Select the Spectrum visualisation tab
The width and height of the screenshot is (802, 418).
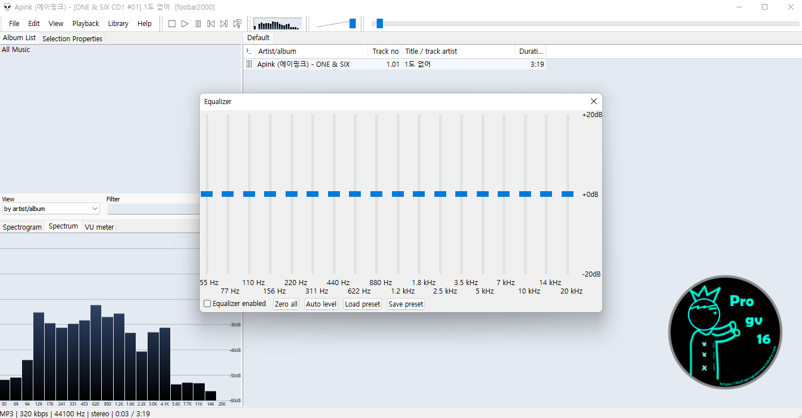[x=63, y=226]
